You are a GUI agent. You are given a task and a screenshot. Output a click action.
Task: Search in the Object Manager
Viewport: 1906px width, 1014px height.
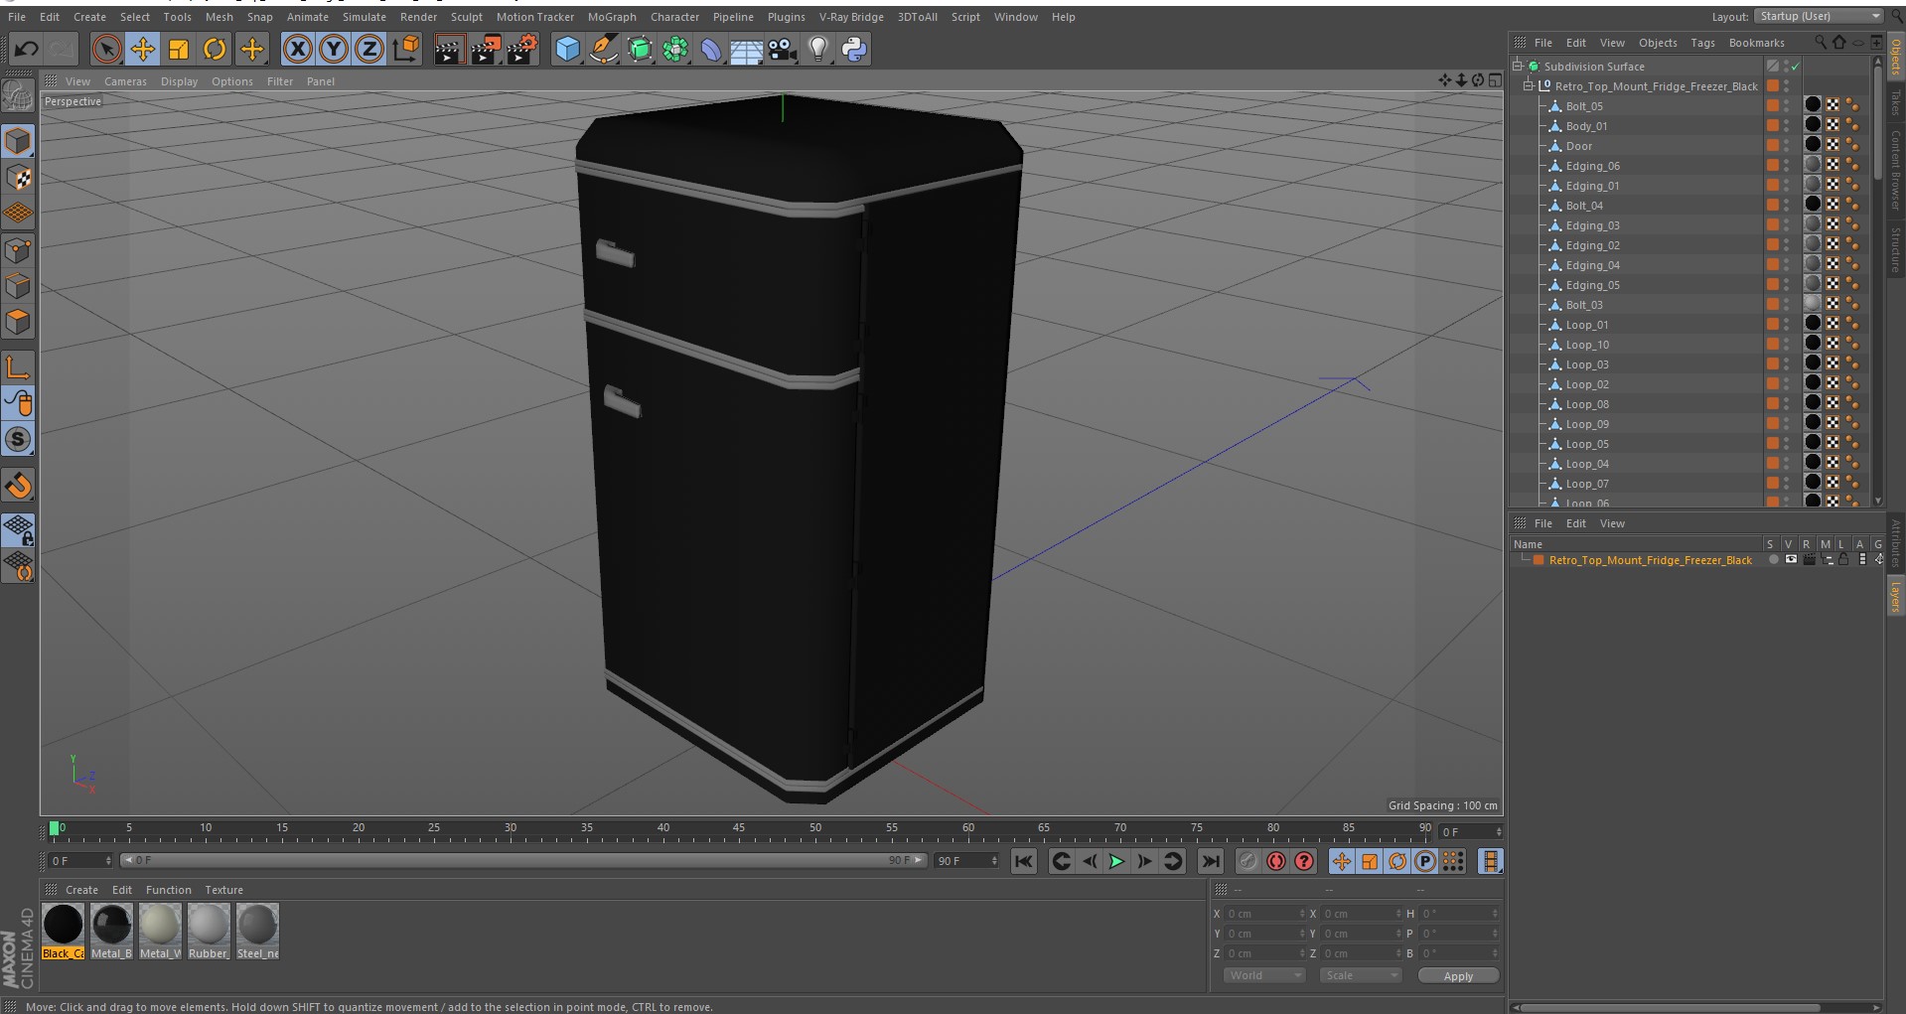[x=1820, y=42]
